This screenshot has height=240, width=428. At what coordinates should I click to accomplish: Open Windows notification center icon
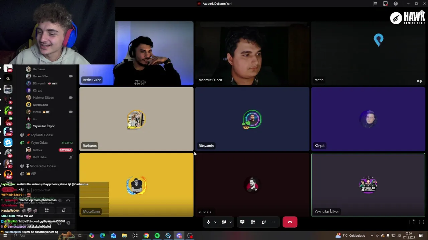click(421, 236)
